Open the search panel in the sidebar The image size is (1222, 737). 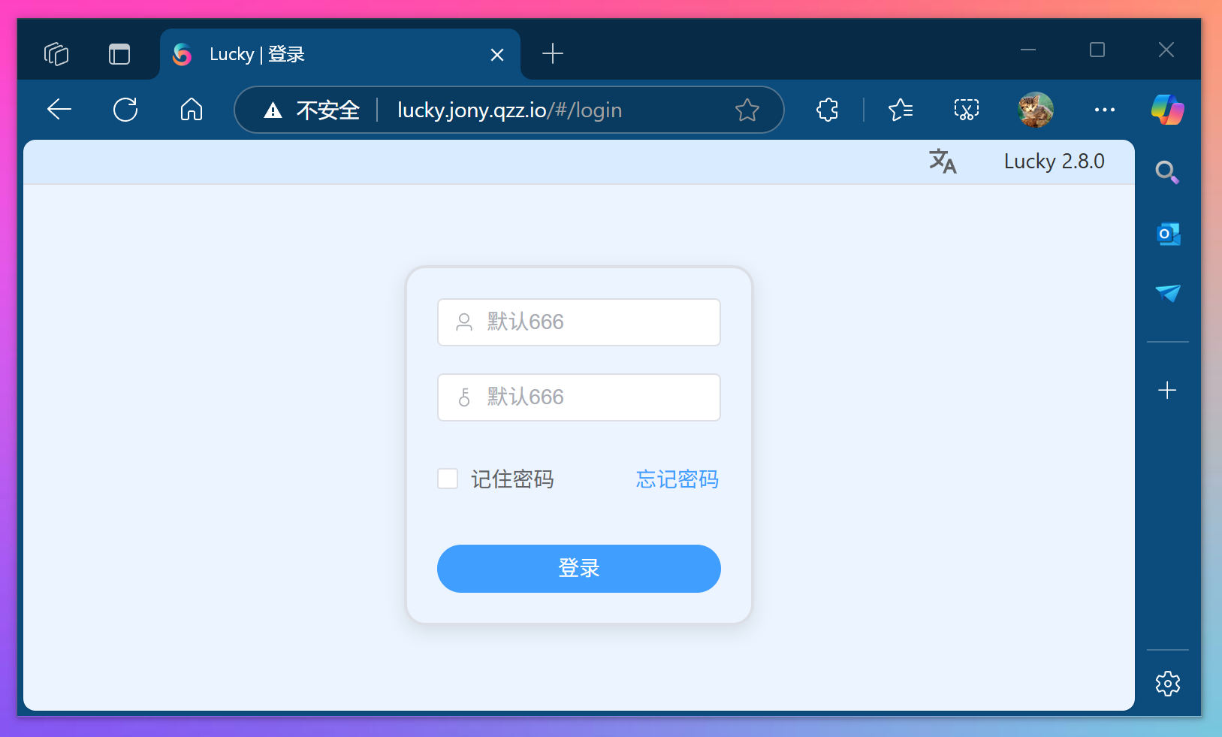coord(1167,172)
